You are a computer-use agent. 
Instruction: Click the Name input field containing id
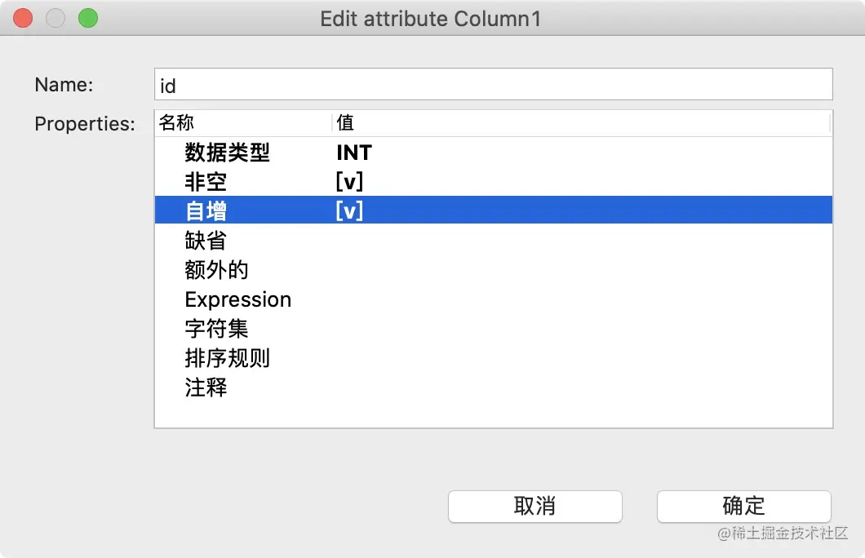[x=493, y=84]
